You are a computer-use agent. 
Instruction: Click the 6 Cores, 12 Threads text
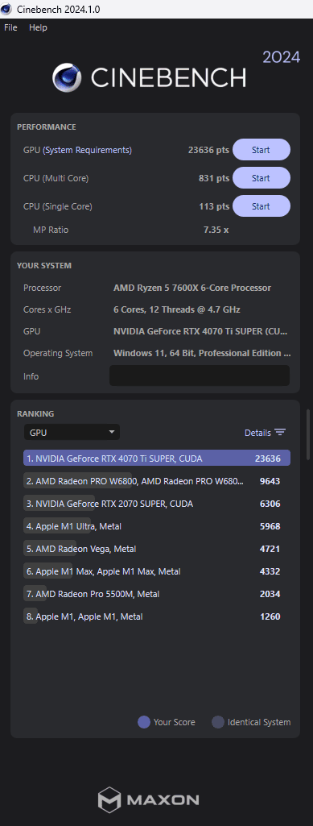(177, 309)
